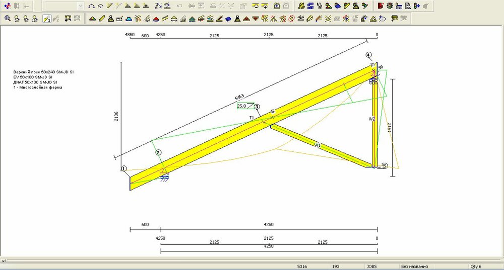Click the 1912 vertical dimension on right

coord(390,128)
